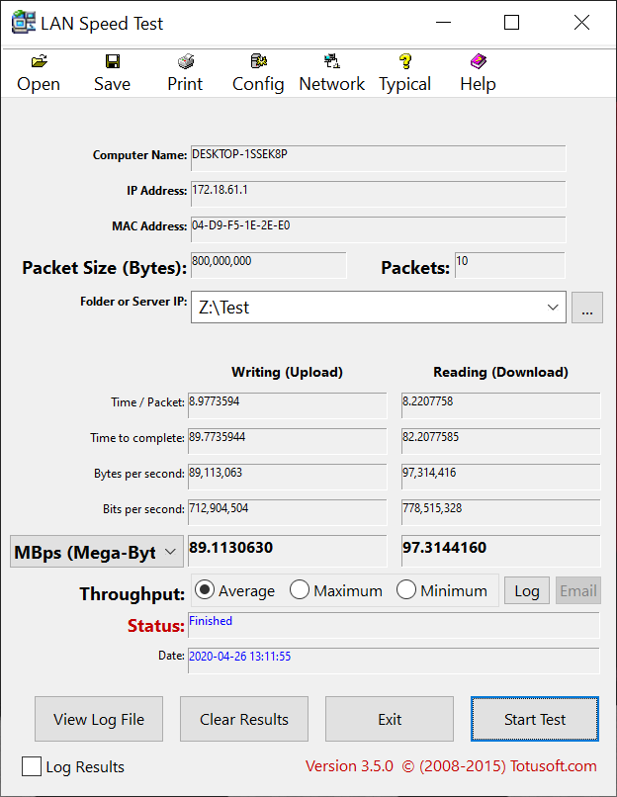
Task: Click upload MBps result 89.1130630
Action: [x=287, y=551]
